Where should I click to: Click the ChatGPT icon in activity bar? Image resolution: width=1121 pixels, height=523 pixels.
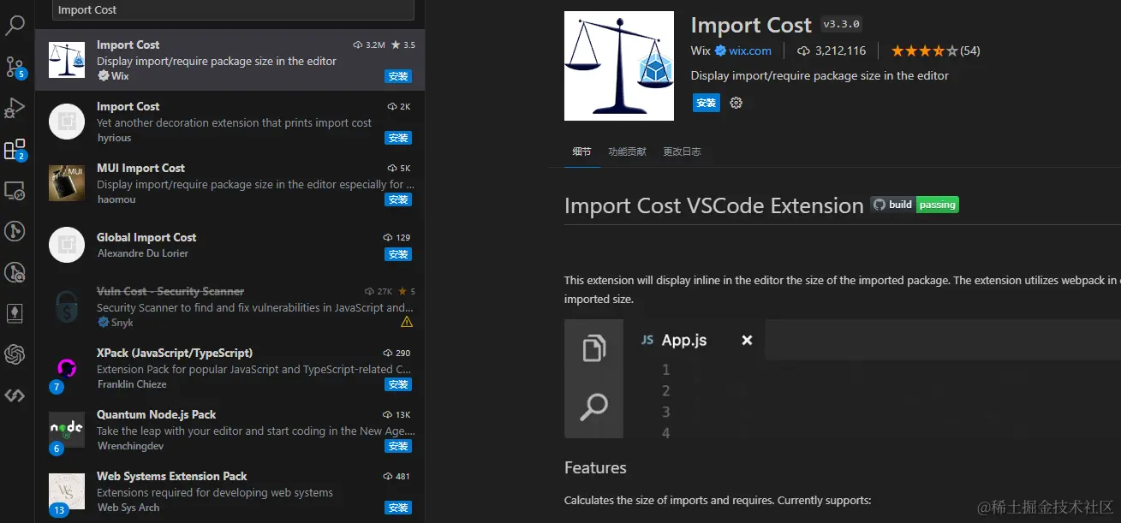[x=15, y=354]
